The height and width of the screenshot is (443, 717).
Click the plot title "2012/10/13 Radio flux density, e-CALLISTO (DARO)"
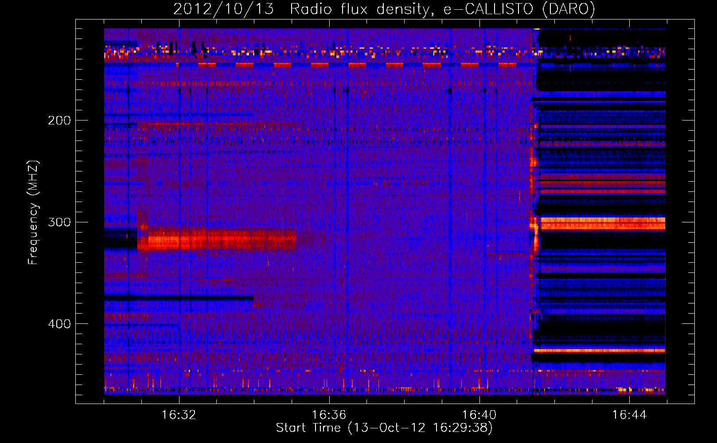(x=384, y=9)
